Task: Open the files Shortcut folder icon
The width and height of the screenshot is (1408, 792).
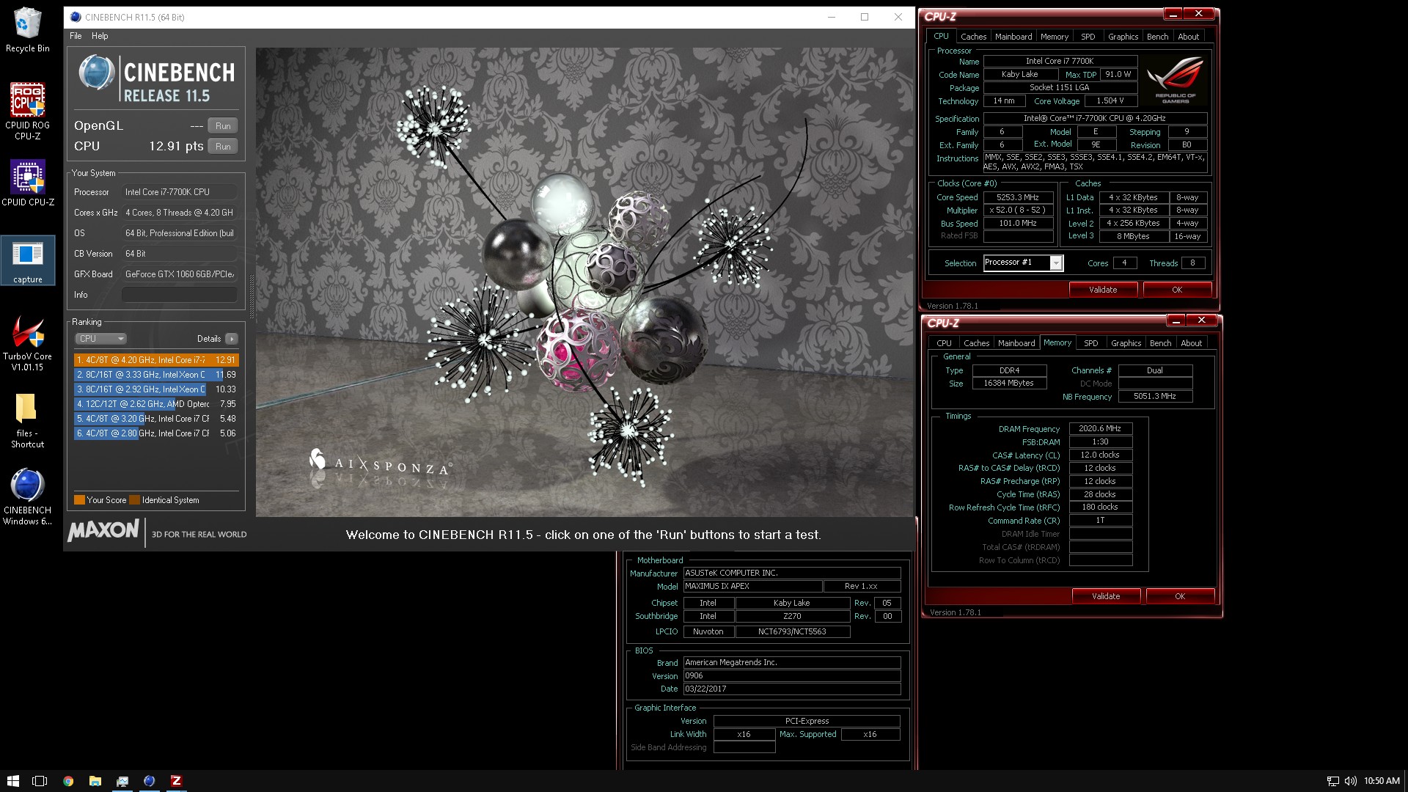Action: point(27,421)
